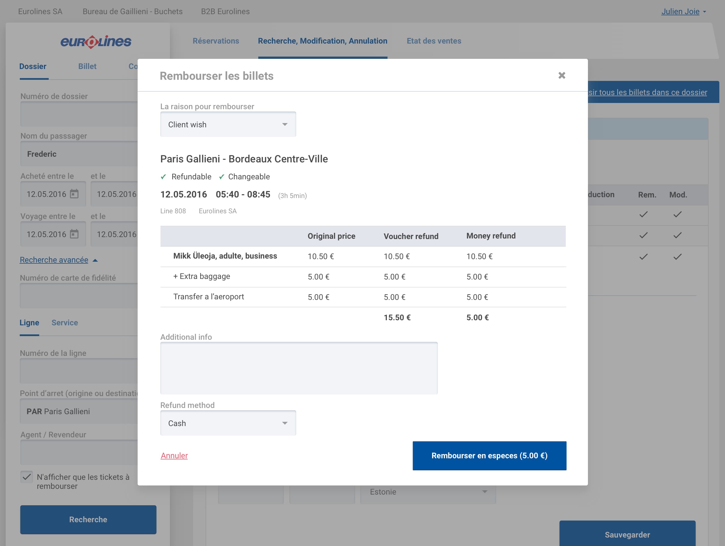Switch to the Réservations tab
725x546 pixels.
pos(216,41)
